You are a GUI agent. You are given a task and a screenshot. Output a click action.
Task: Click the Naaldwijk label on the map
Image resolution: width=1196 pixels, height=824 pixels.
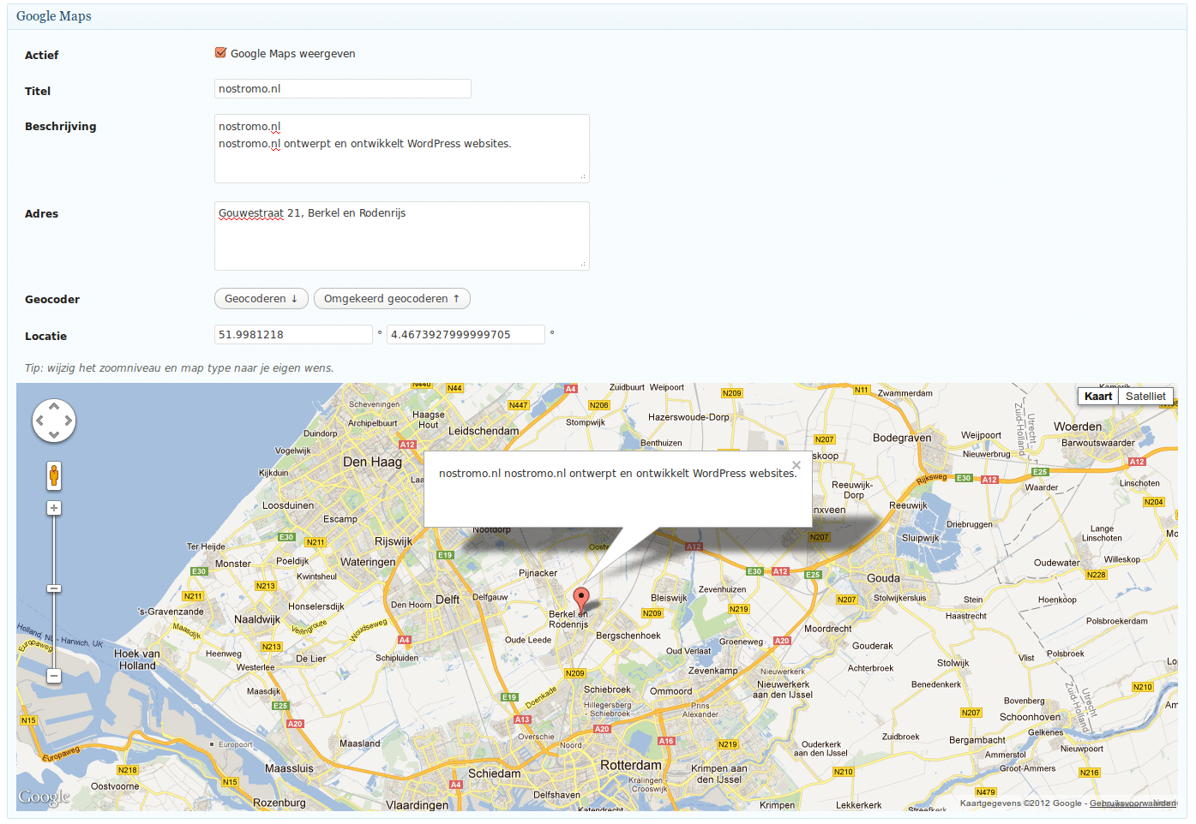point(257,619)
